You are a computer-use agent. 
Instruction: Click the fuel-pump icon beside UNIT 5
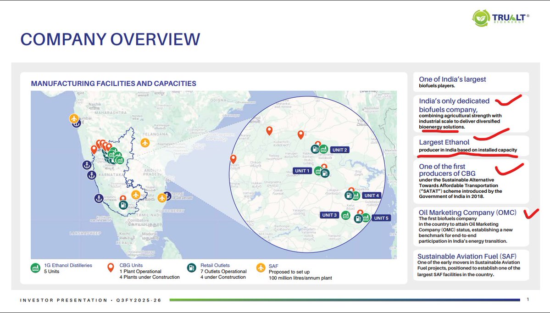358,218
